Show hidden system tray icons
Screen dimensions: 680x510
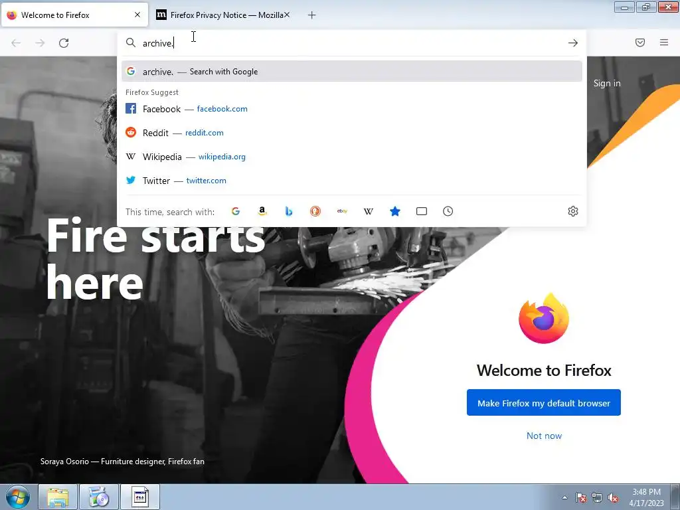click(x=564, y=497)
